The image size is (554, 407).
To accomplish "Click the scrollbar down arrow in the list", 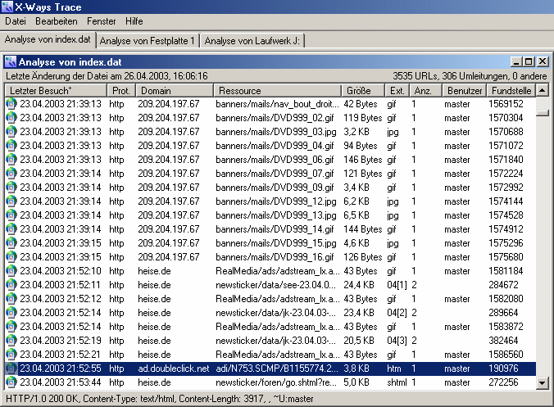I will point(543,382).
